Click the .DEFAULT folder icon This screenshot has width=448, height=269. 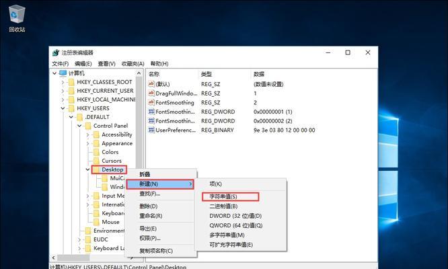pyautogui.click(x=80, y=118)
